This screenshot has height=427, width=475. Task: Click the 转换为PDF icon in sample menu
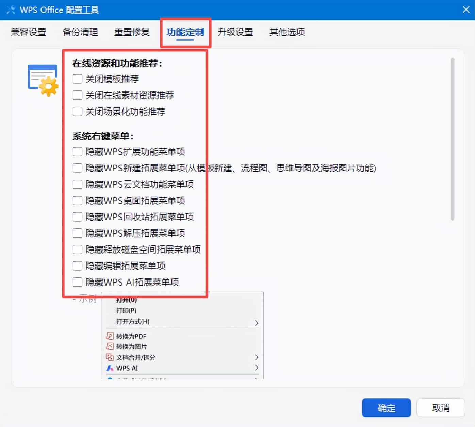click(110, 336)
